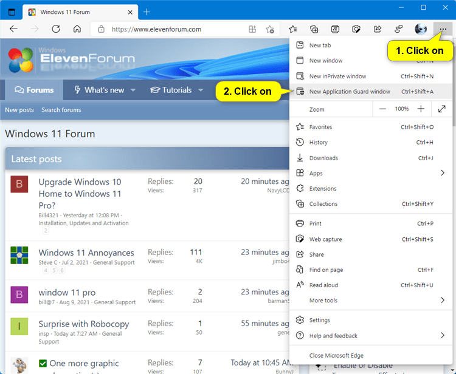The width and height of the screenshot is (456, 374).
Task: Go back with the back arrow
Action: 13,29
